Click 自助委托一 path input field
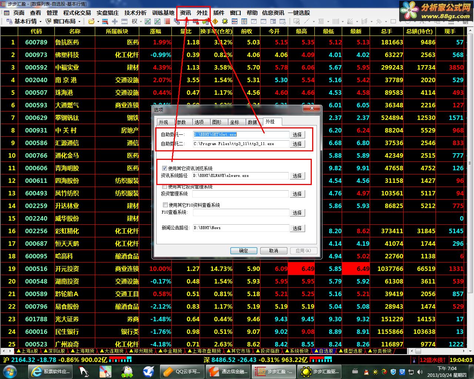This screenshot has width=474, height=379. (241, 134)
